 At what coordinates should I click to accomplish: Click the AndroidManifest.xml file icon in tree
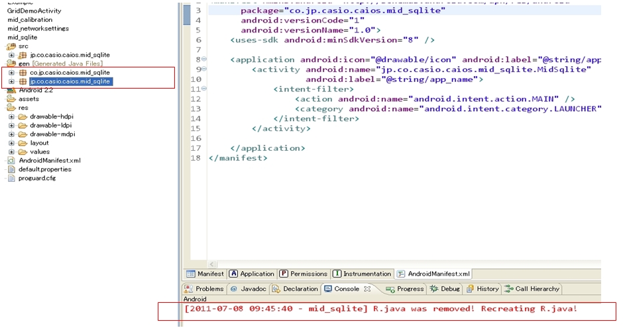click(11, 161)
